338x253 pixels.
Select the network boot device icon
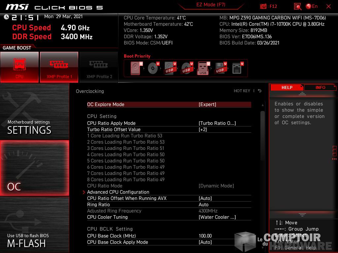click(237, 69)
